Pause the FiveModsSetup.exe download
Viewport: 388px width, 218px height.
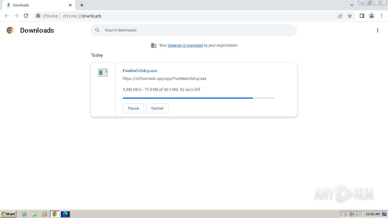133,108
